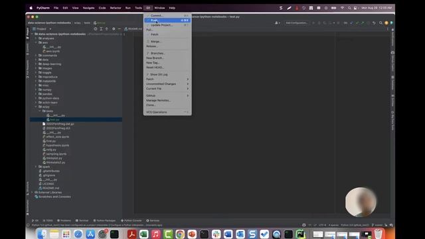The image size is (425, 239).
Task: Open the Python Console tool tab
Action: click(131, 220)
